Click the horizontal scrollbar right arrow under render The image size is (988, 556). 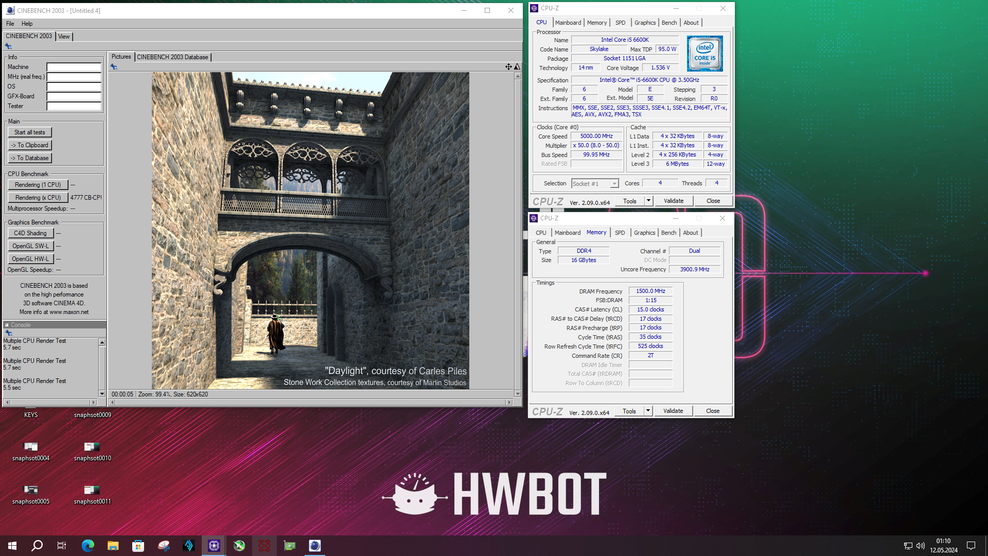(509, 403)
